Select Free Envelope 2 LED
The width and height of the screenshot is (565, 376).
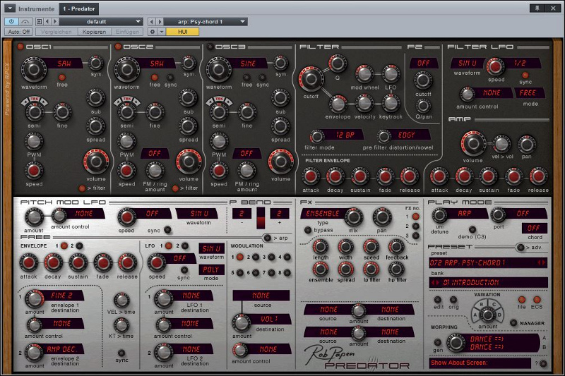click(79, 245)
